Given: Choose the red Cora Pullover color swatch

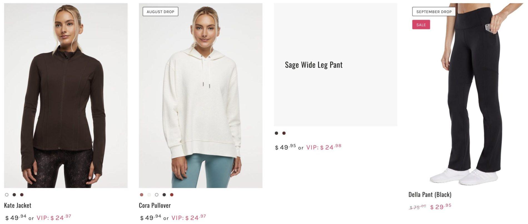Looking at the screenshot, I should point(172,195).
